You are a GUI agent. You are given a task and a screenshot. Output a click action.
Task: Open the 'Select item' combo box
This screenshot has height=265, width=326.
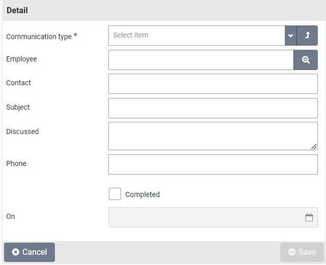click(196, 36)
